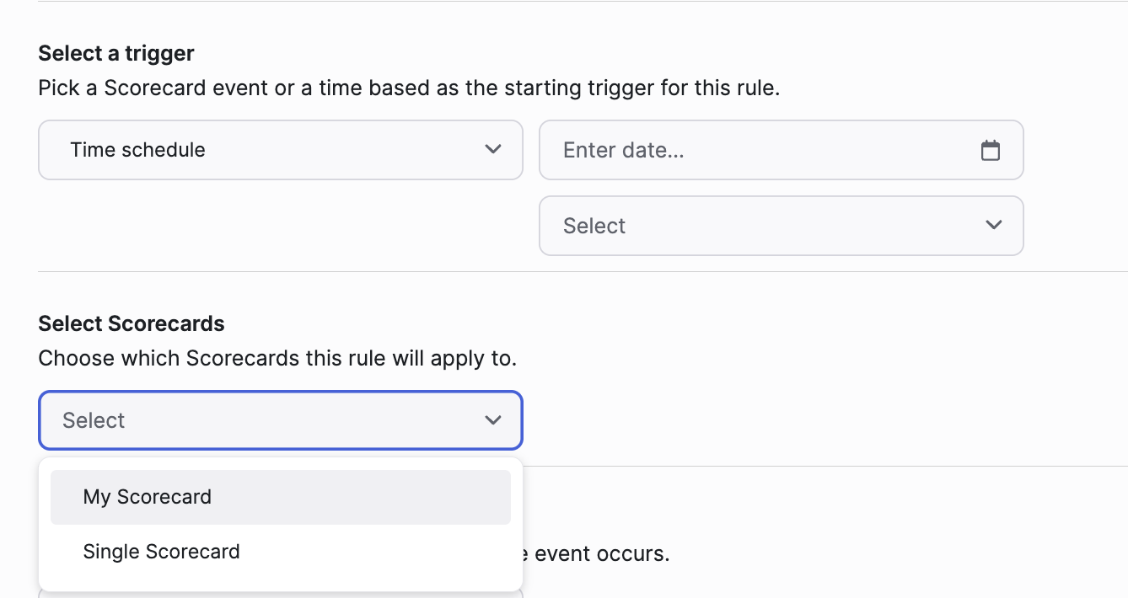
Task: Click the Select Scorecards heading
Action: click(131, 323)
